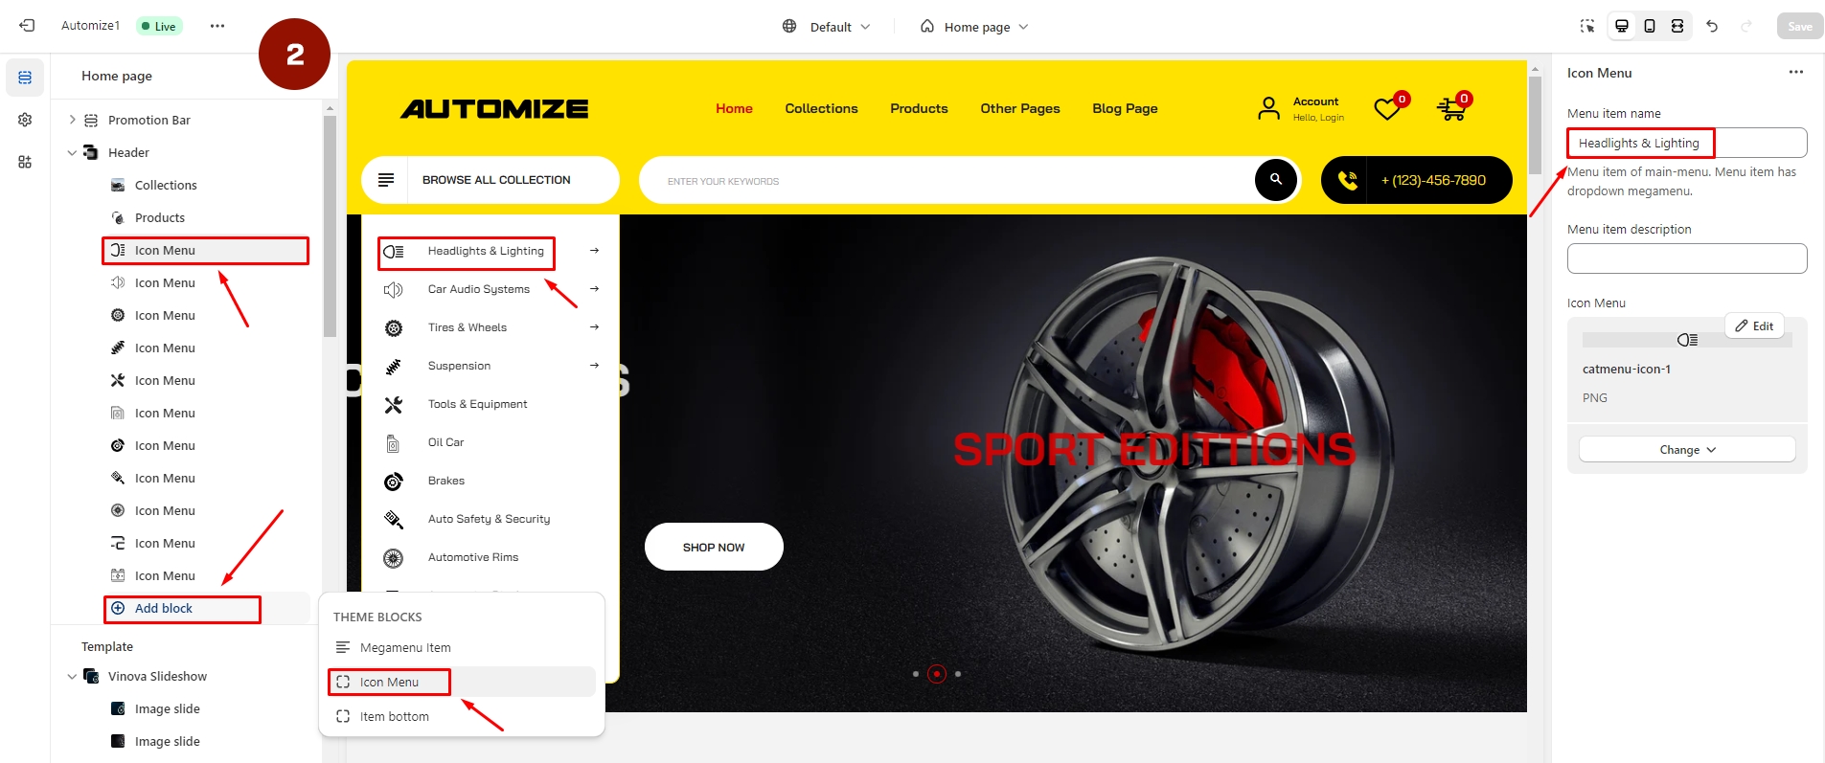Select the highlighted center slideshow dot
This screenshot has width=1825, height=763.
pos(937,674)
